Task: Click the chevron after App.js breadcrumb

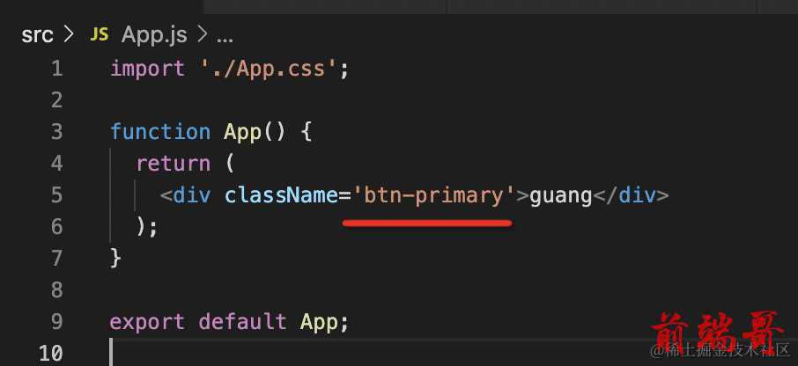Action: tap(202, 35)
